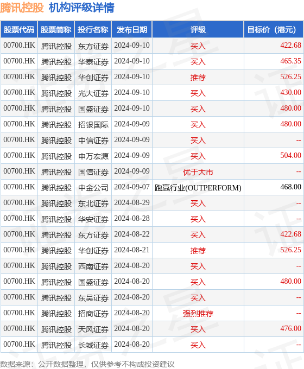Click the date in 光大证券 row
304x369 pixels.
click(132, 92)
